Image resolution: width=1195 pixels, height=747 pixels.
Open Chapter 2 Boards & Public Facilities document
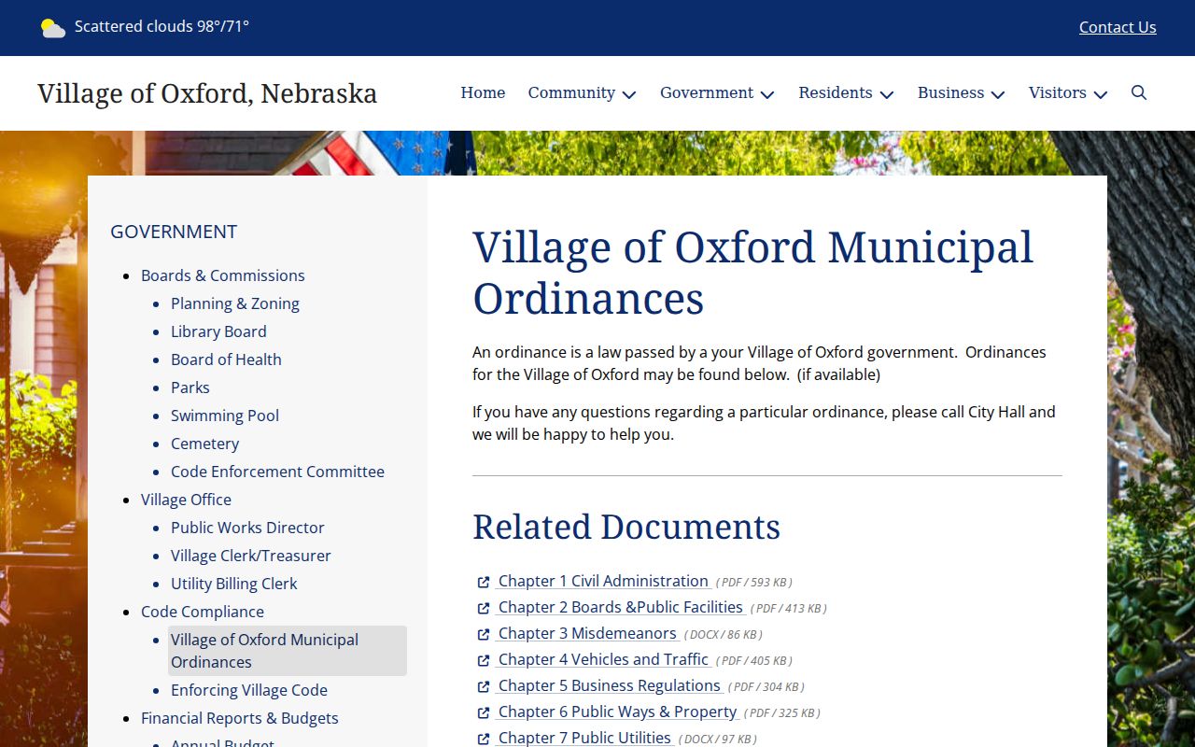(x=620, y=607)
